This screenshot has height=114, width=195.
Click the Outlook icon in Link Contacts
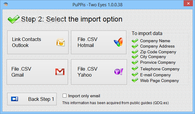click(61, 42)
